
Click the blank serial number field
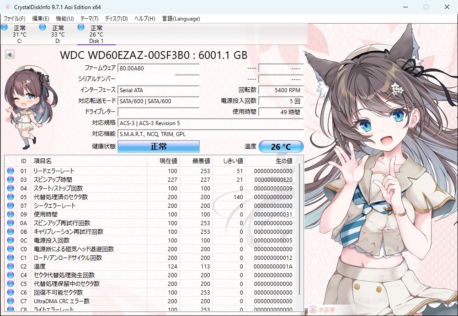tap(159, 79)
